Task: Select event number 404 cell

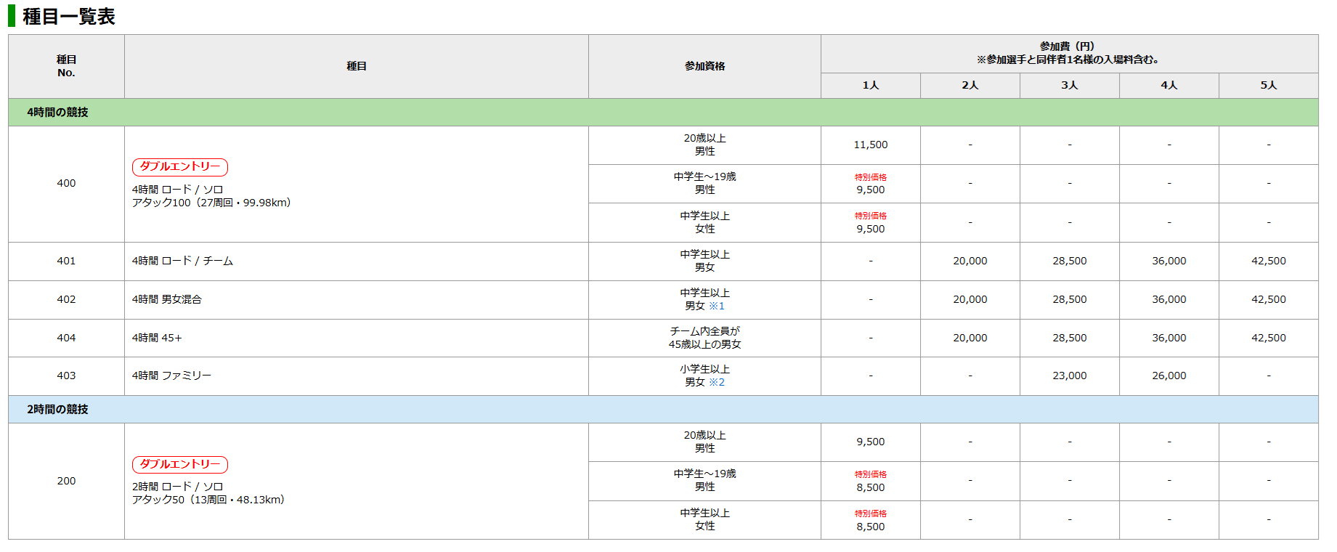Action: coord(66,338)
